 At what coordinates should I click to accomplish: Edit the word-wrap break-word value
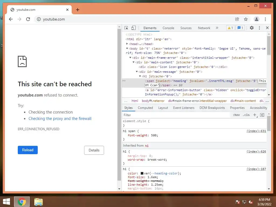(156, 160)
